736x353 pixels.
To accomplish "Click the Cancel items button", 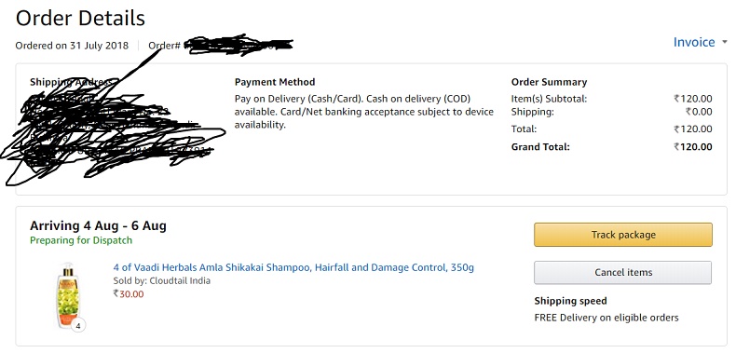I will [x=623, y=272].
